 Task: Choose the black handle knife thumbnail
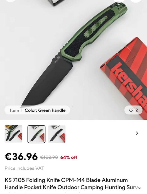(x=57, y=134)
